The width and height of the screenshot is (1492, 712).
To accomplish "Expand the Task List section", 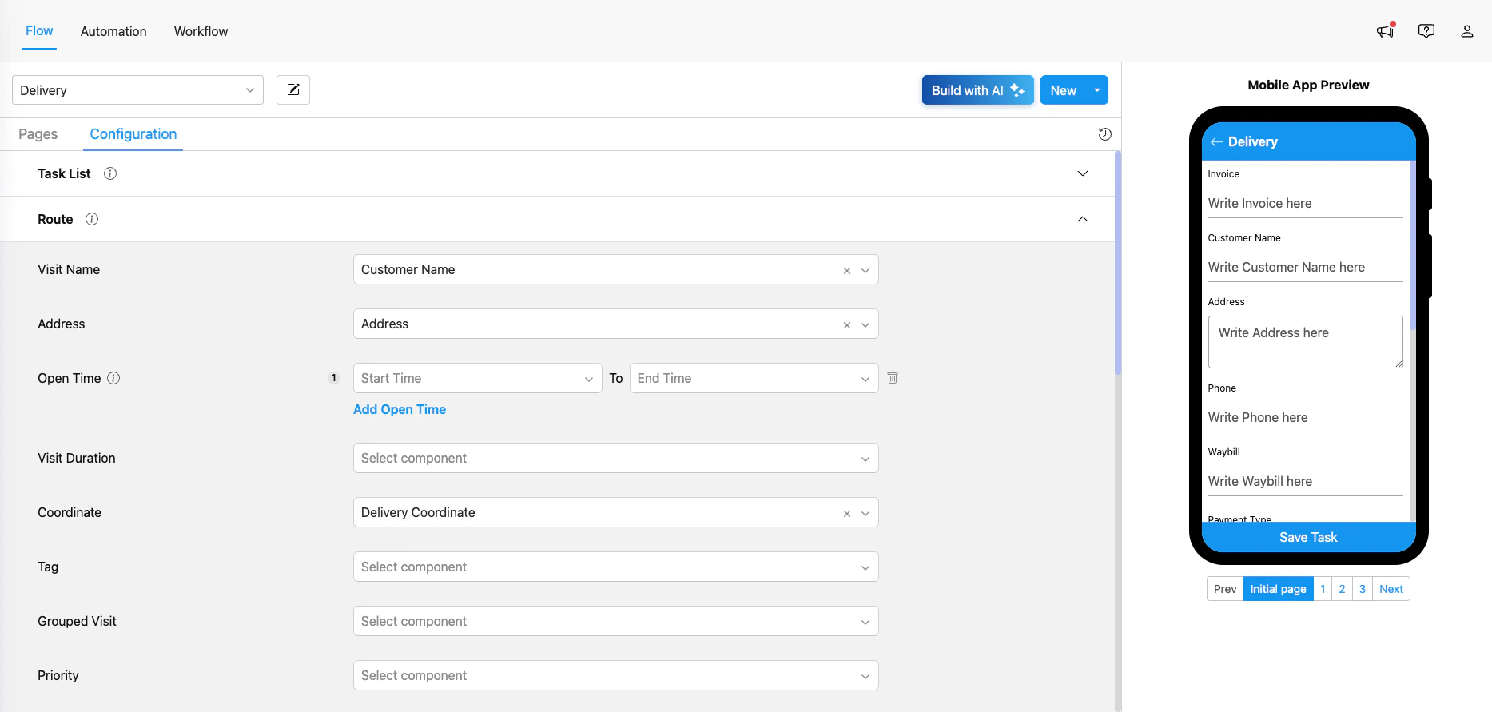I will click(x=1083, y=173).
